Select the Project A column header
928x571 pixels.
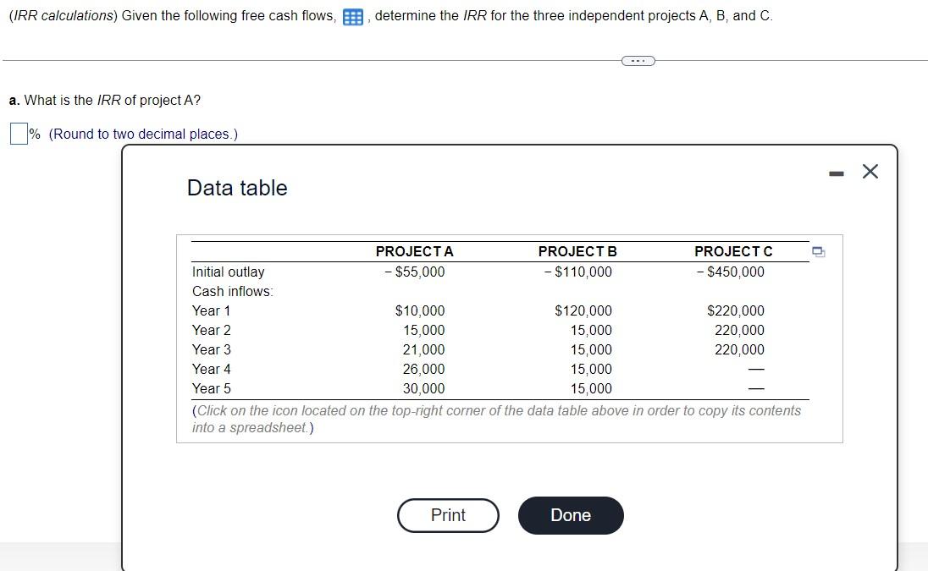[x=414, y=251]
